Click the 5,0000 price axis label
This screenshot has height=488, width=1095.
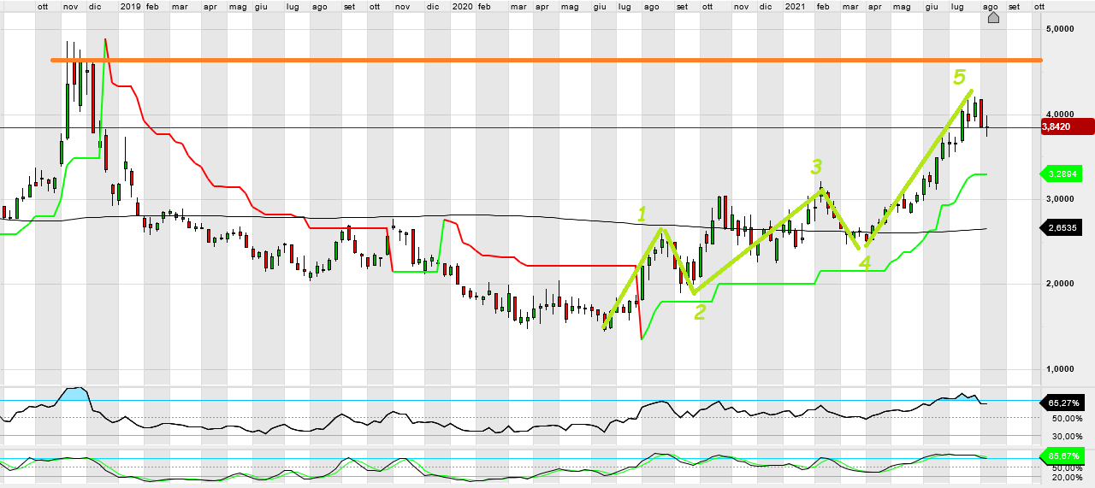click(1061, 29)
